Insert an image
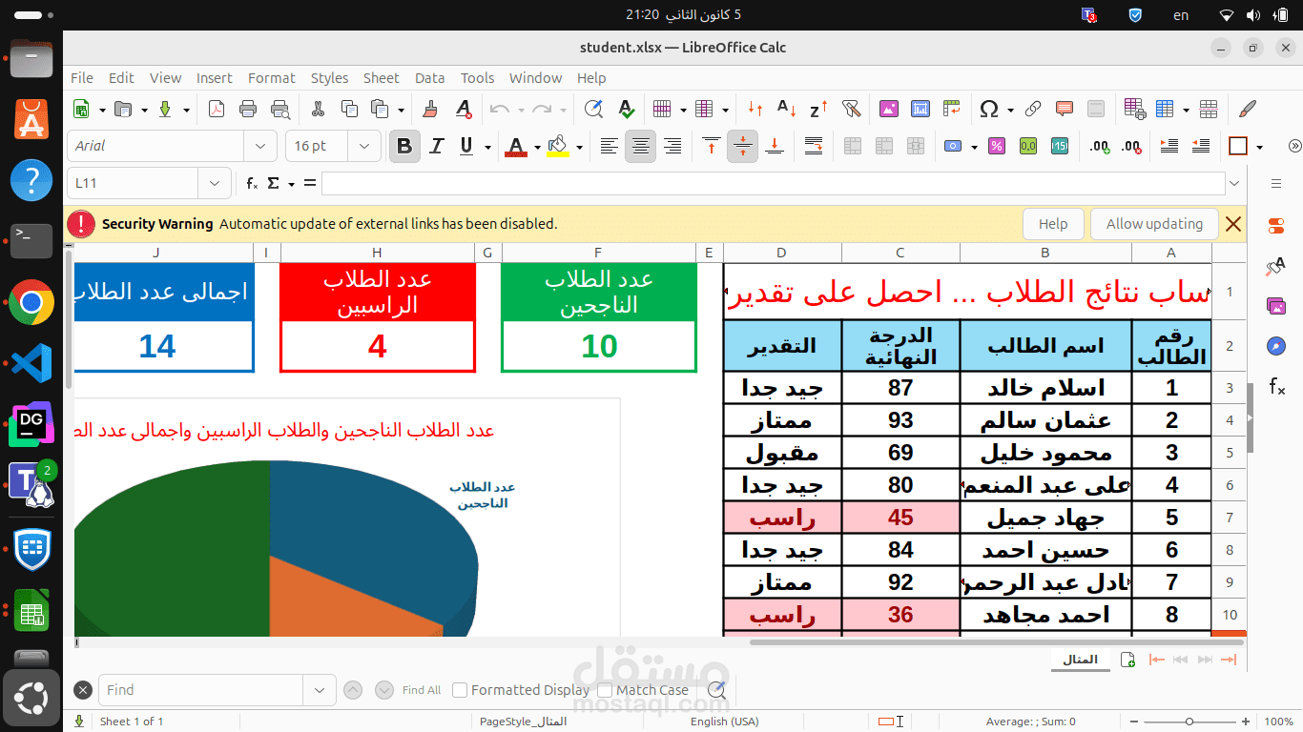This screenshot has height=732, width=1303. (x=889, y=109)
